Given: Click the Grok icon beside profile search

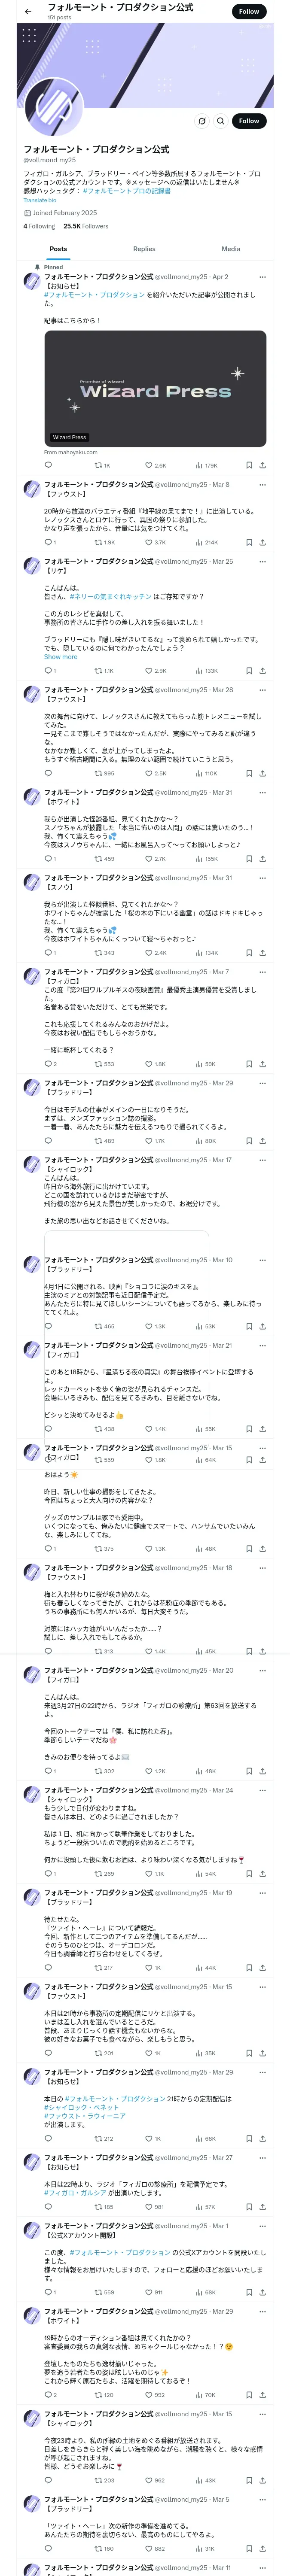Looking at the screenshot, I should [x=201, y=121].
